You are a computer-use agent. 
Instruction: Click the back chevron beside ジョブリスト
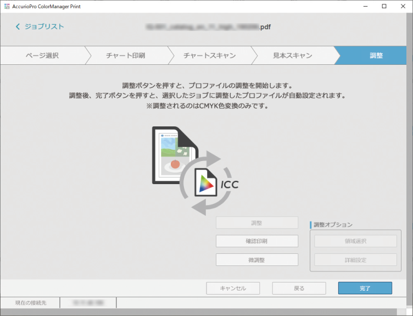18,26
